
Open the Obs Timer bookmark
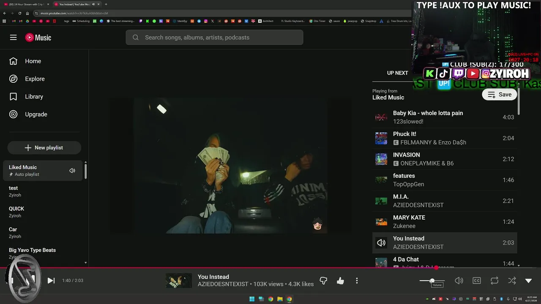[317, 21]
